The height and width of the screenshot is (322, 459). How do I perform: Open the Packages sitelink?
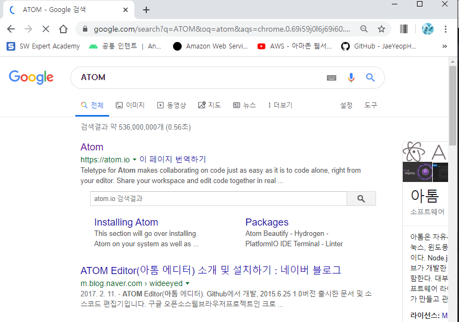(x=267, y=222)
